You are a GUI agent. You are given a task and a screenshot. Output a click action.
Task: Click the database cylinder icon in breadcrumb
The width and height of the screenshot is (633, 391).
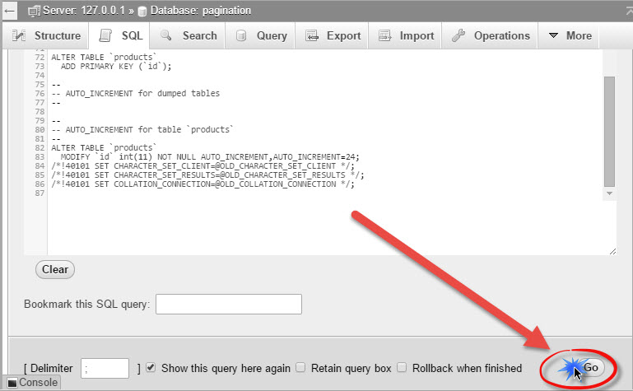(142, 12)
